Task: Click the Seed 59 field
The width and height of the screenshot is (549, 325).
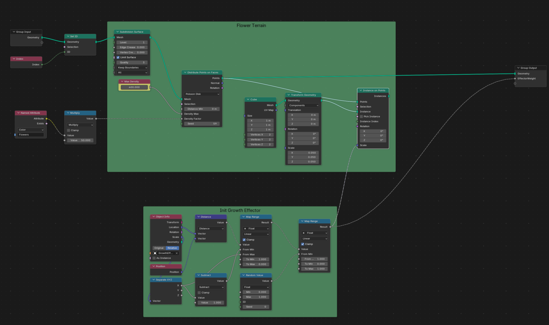Action: point(202,124)
